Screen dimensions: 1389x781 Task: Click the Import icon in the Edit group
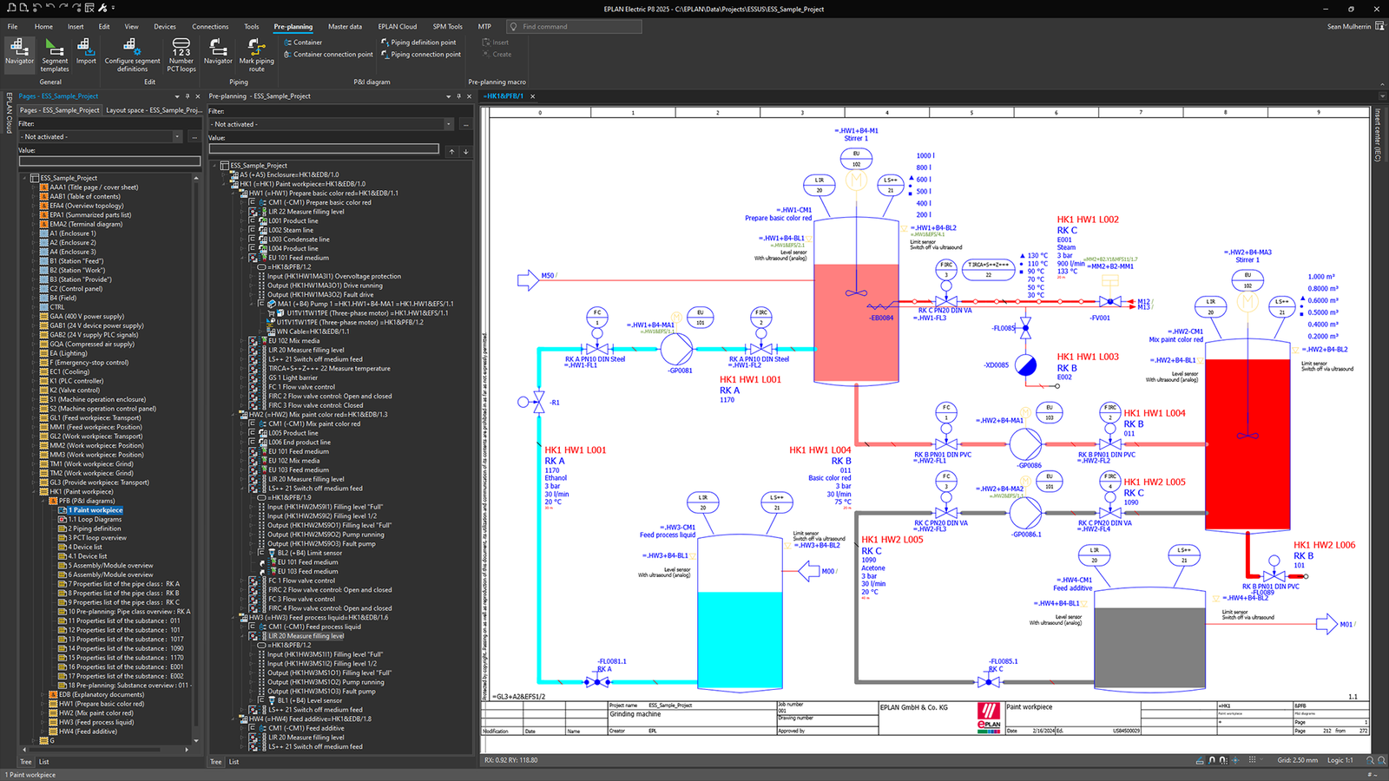(86, 54)
